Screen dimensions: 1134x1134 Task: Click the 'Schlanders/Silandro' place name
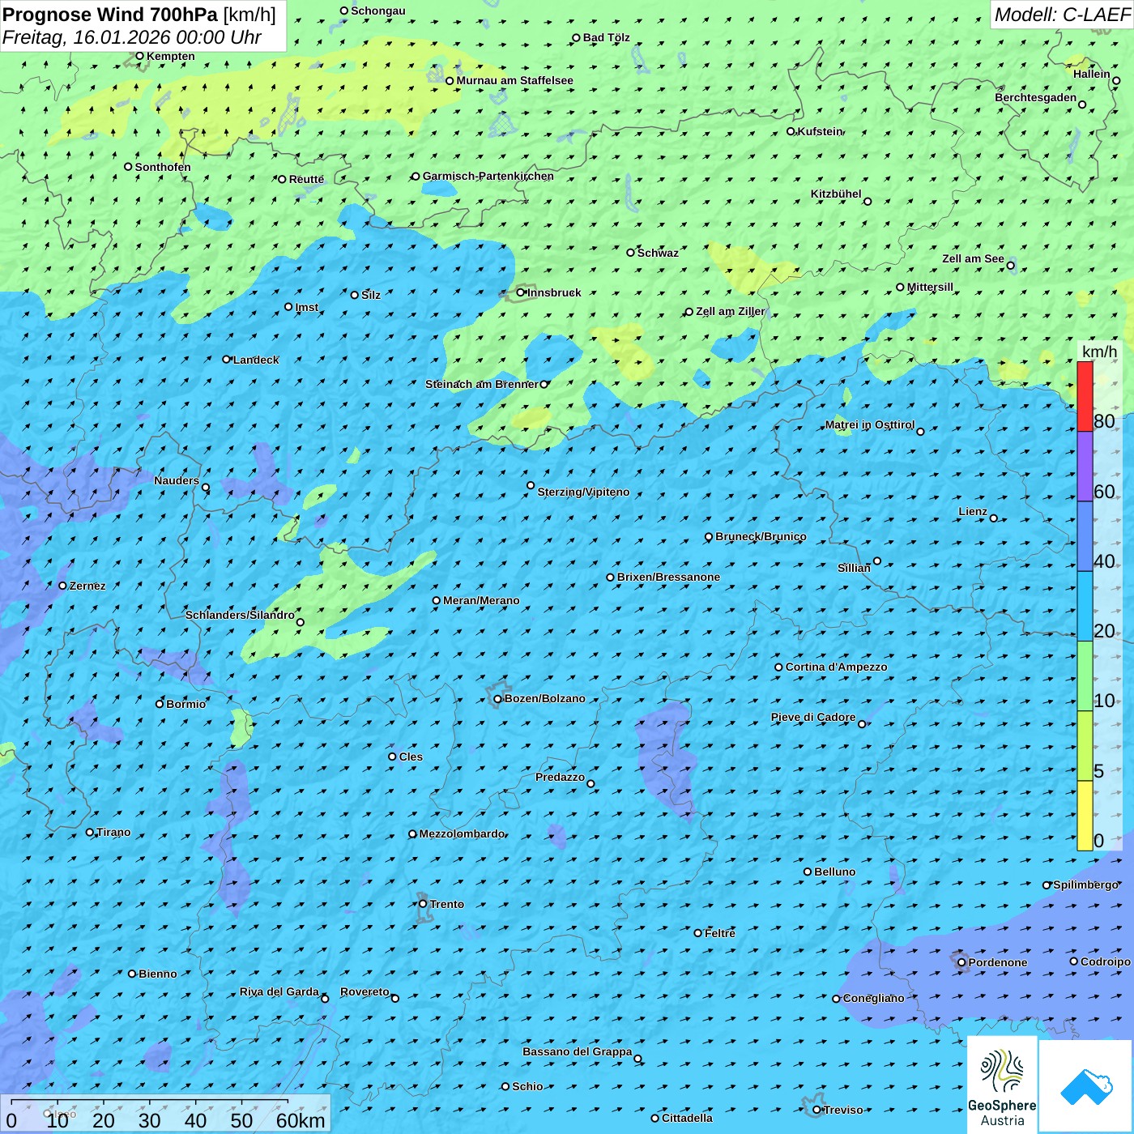click(x=240, y=615)
